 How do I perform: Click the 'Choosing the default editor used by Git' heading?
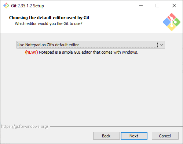[x=49, y=18]
